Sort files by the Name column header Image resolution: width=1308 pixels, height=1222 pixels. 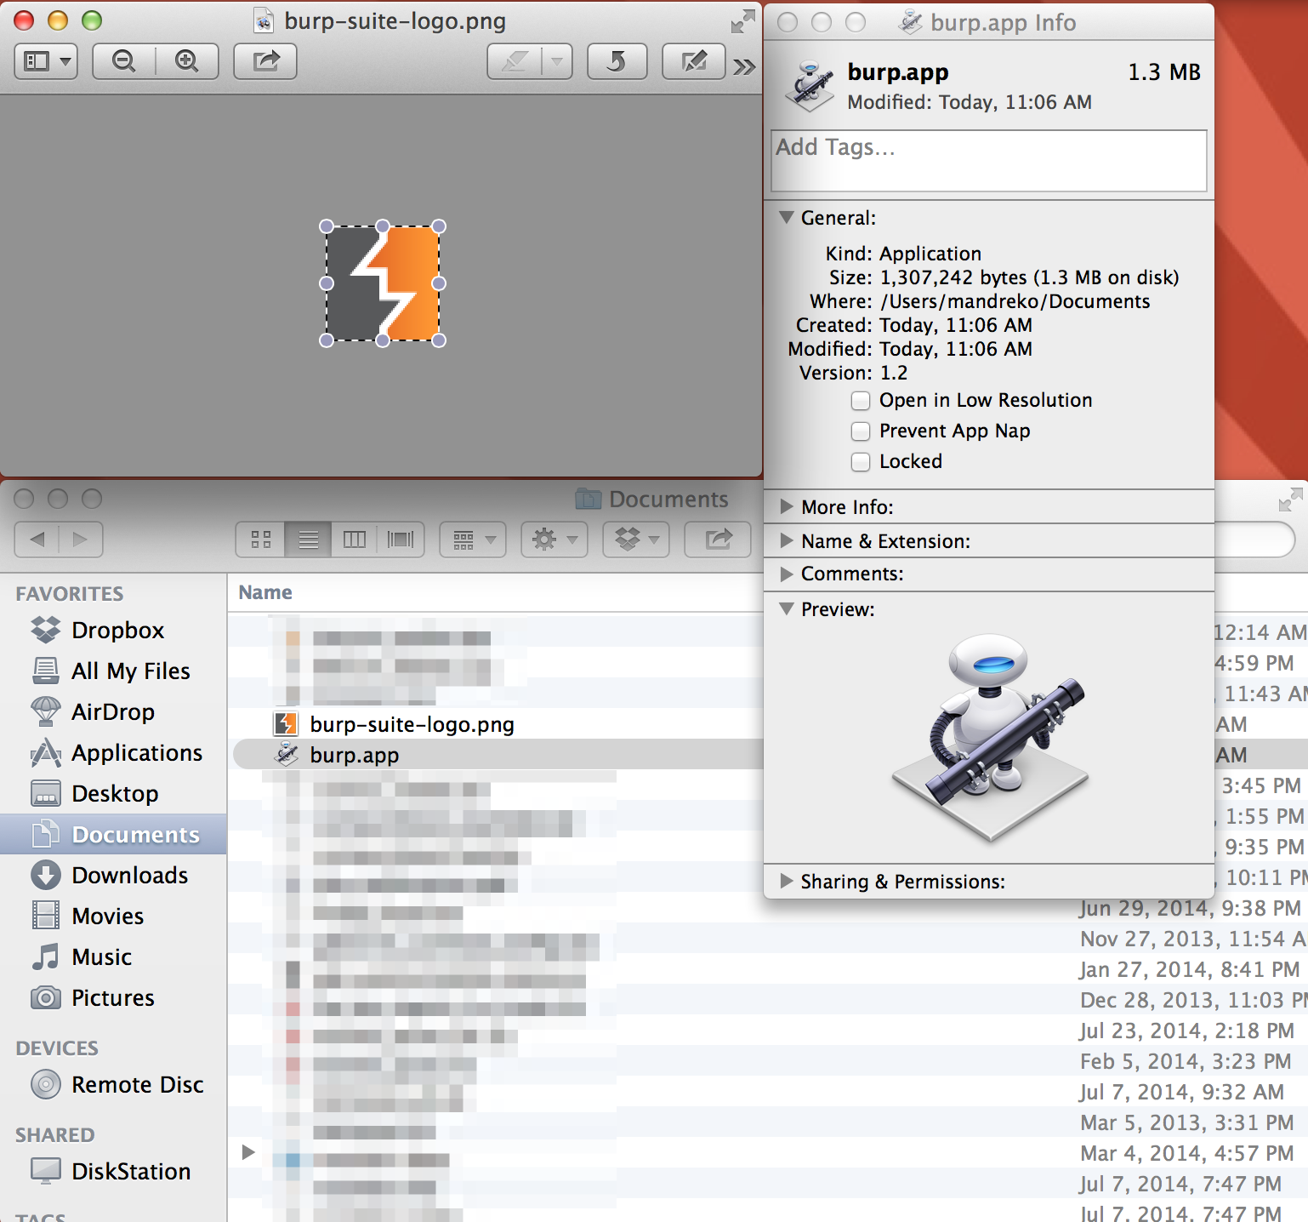265,592
